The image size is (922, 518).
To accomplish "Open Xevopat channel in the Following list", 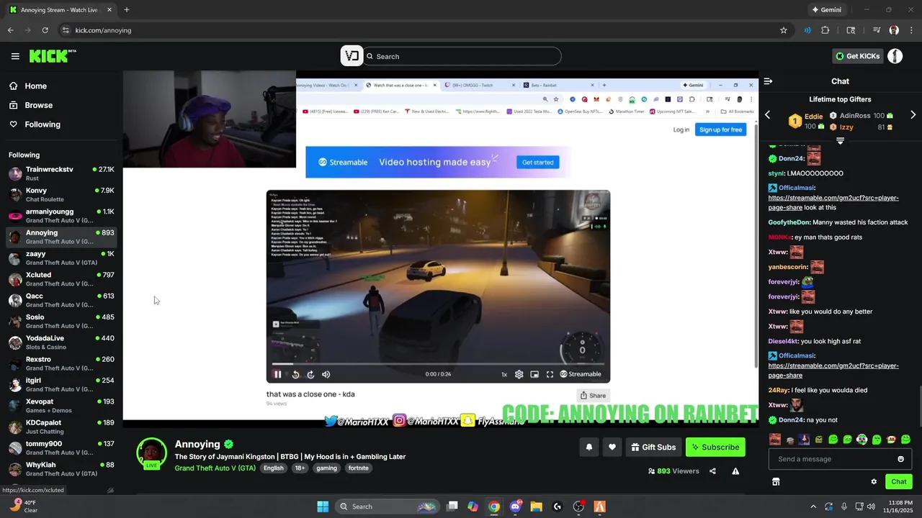I will (x=61, y=406).
